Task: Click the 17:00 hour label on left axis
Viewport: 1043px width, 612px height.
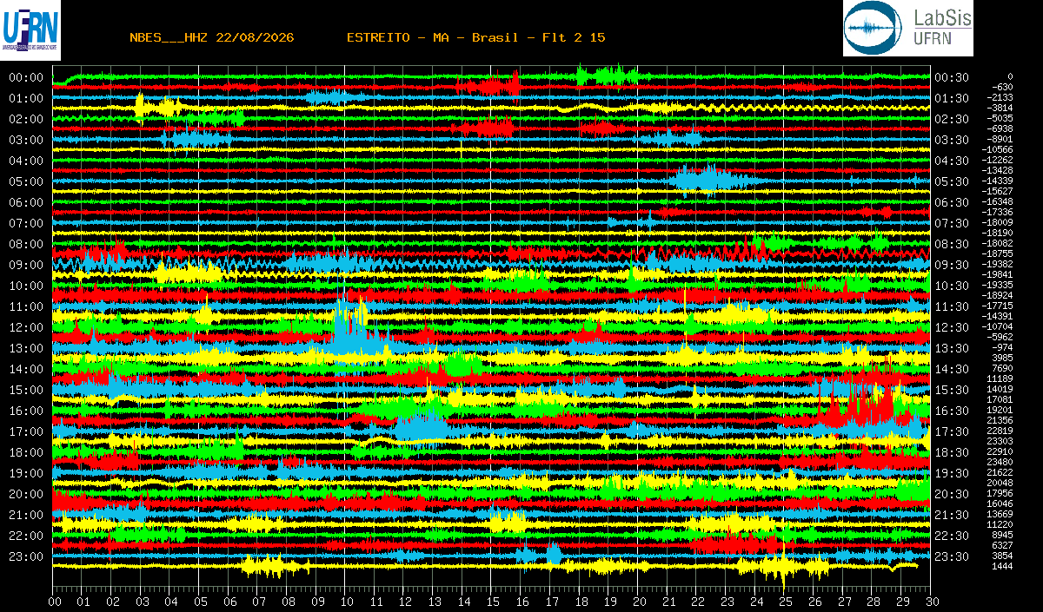Action: [x=26, y=431]
